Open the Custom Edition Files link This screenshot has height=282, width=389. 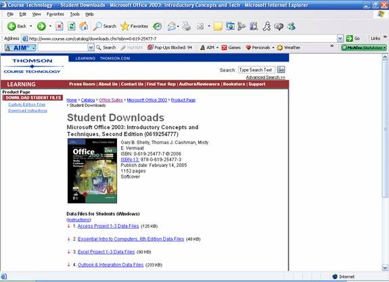click(26, 104)
